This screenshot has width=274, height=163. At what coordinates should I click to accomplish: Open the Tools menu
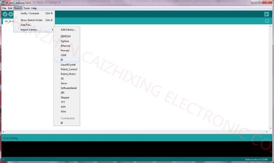pos(27,8)
